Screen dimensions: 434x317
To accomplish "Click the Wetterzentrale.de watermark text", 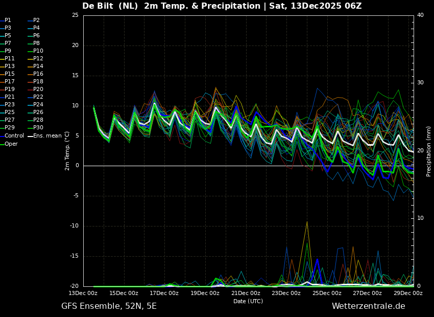I will [368, 306].
